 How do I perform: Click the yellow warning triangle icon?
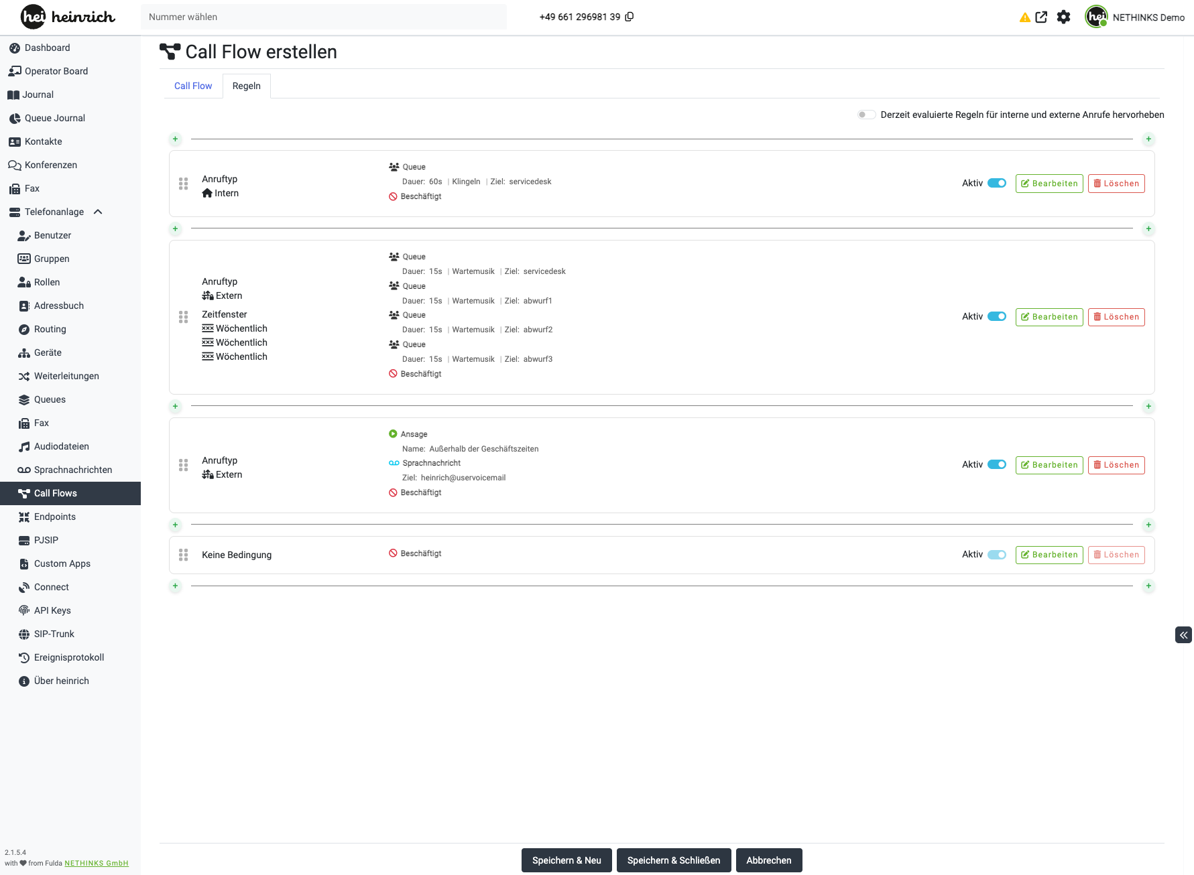(1024, 17)
